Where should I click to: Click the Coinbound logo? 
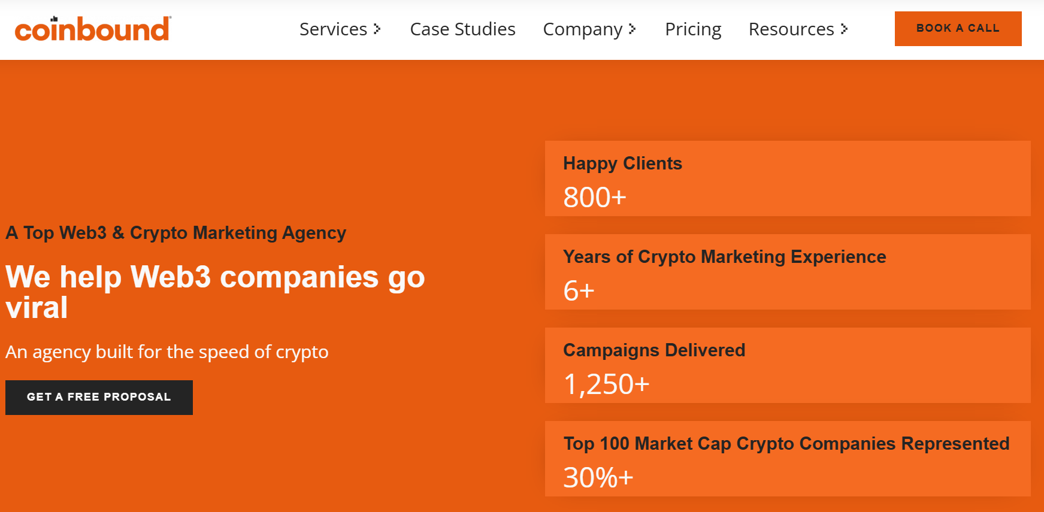click(93, 29)
